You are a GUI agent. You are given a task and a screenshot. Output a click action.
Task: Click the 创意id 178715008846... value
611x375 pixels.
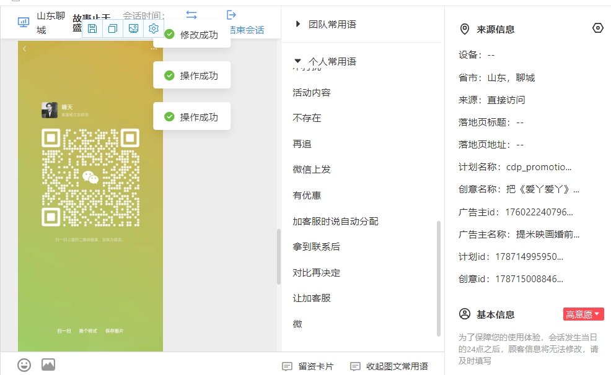(x=529, y=279)
